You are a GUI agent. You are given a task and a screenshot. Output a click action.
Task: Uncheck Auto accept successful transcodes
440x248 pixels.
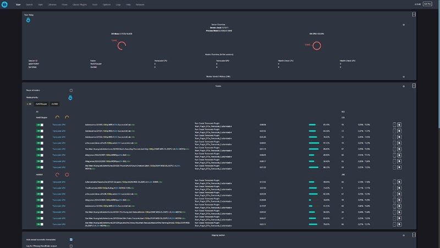(71, 240)
